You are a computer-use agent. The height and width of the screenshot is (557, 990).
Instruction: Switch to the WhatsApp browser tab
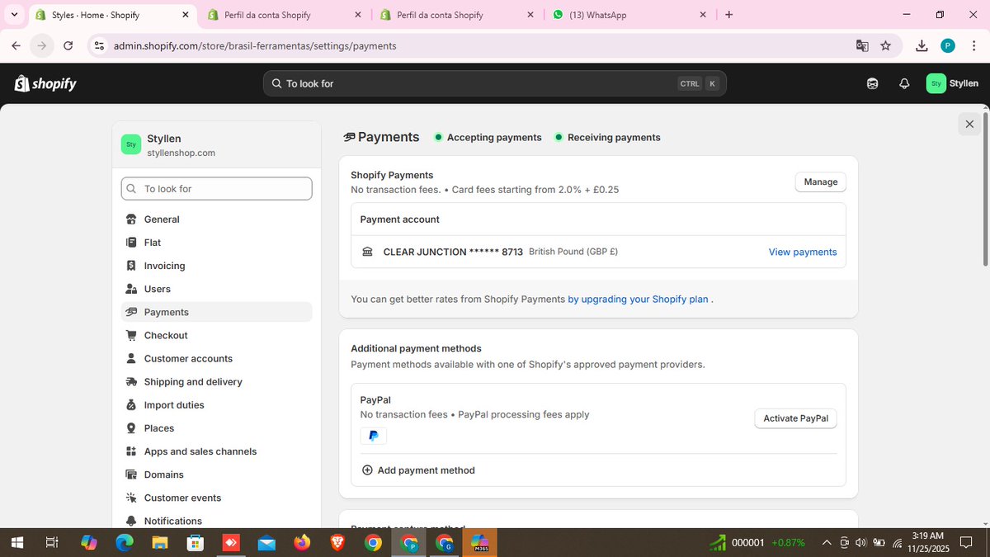(629, 15)
